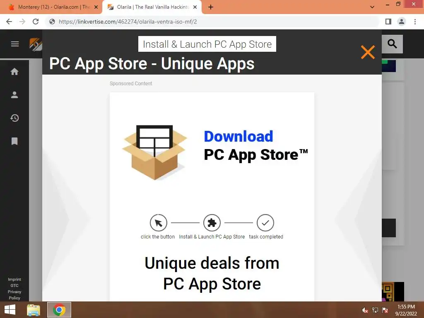View site information globe icon
The height and width of the screenshot is (318, 424).
click(x=52, y=22)
